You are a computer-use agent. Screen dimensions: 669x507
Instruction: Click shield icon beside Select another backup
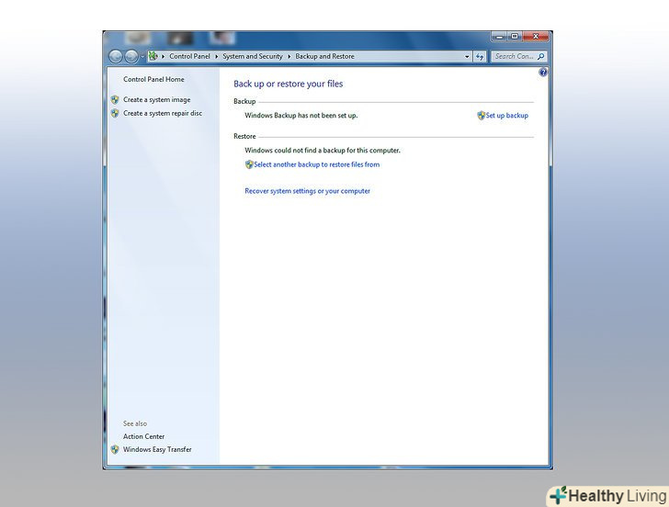point(249,164)
